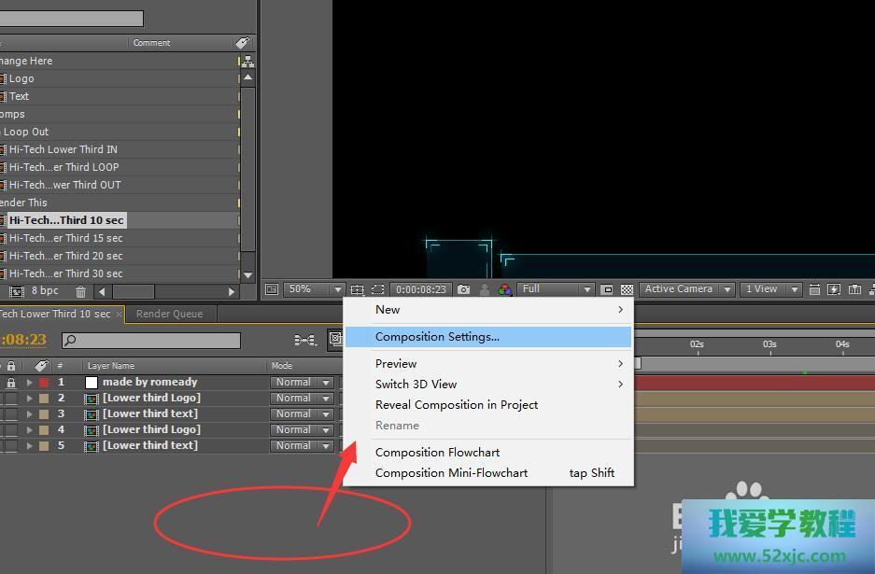The image size is (875, 574).
Task: Click the 0:00:08:23 current time display
Action: [420, 290]
